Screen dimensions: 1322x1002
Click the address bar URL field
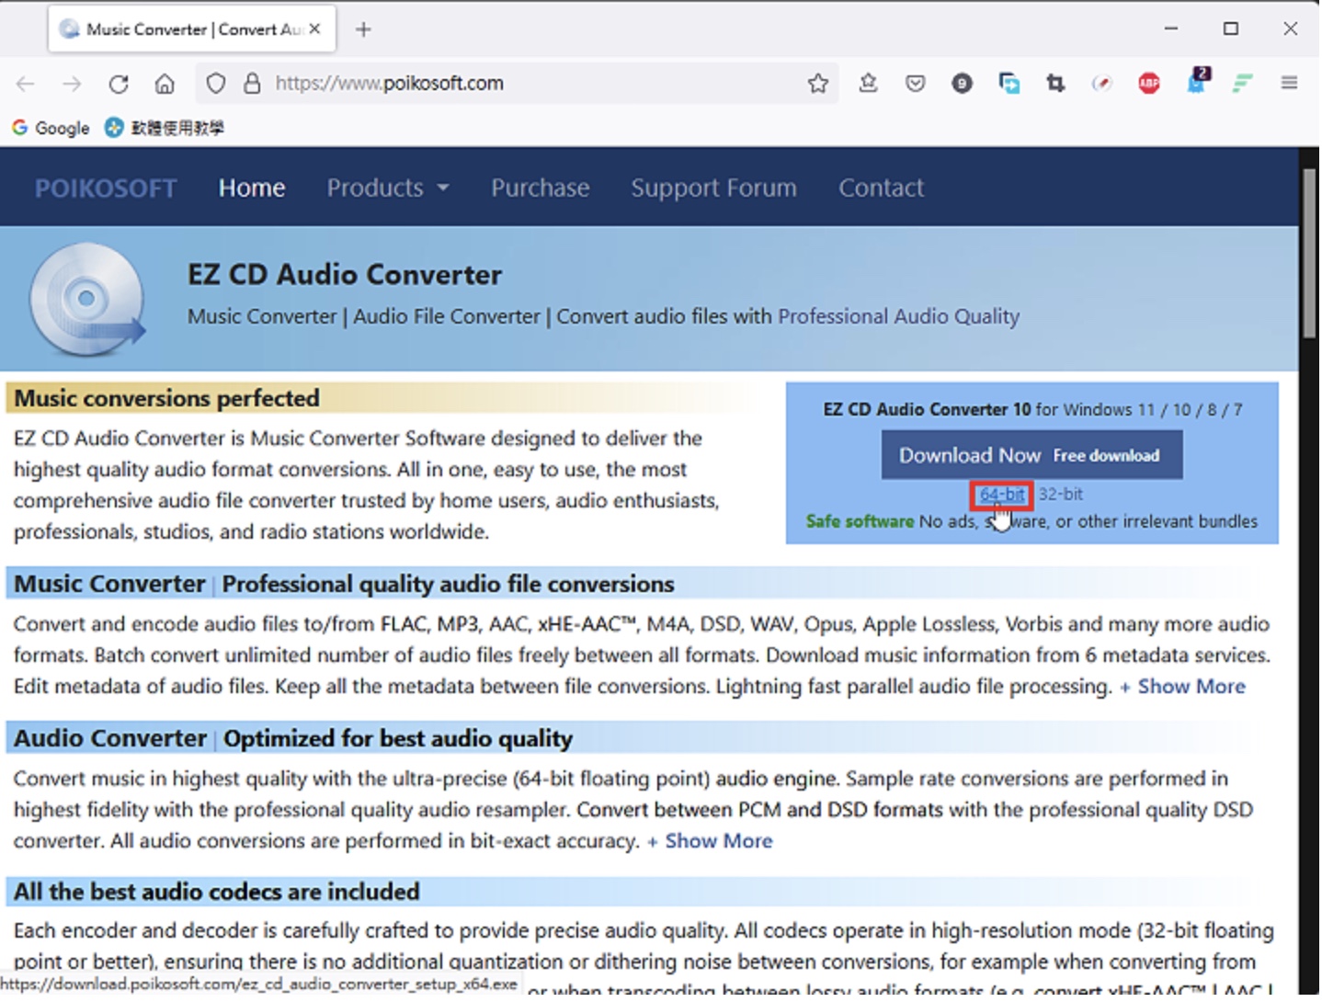[x=515, y=84]
